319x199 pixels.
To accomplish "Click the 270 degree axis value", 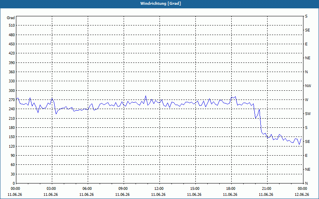I will [x=12, y=100].
